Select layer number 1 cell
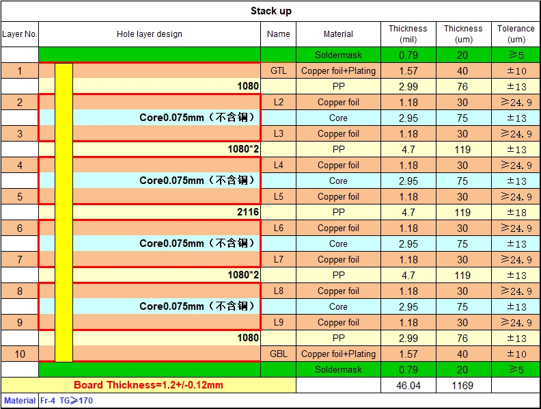 tap(20, 71)
